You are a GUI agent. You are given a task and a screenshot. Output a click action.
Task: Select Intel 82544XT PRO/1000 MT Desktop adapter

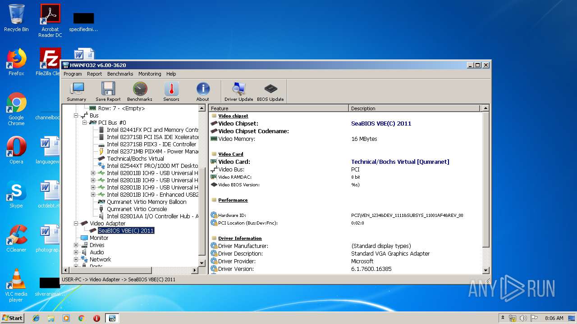(152, 166)
